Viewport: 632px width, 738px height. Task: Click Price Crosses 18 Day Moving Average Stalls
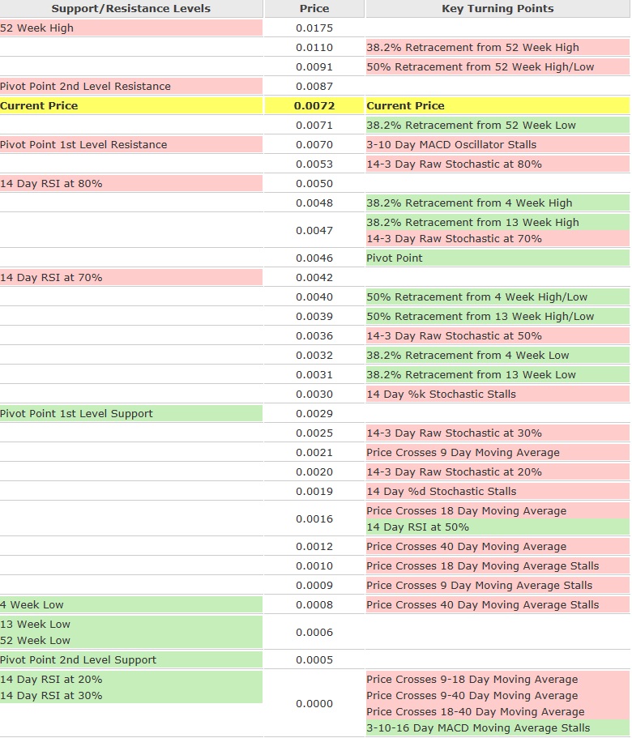pyautogui.click(x=497, y=566)
